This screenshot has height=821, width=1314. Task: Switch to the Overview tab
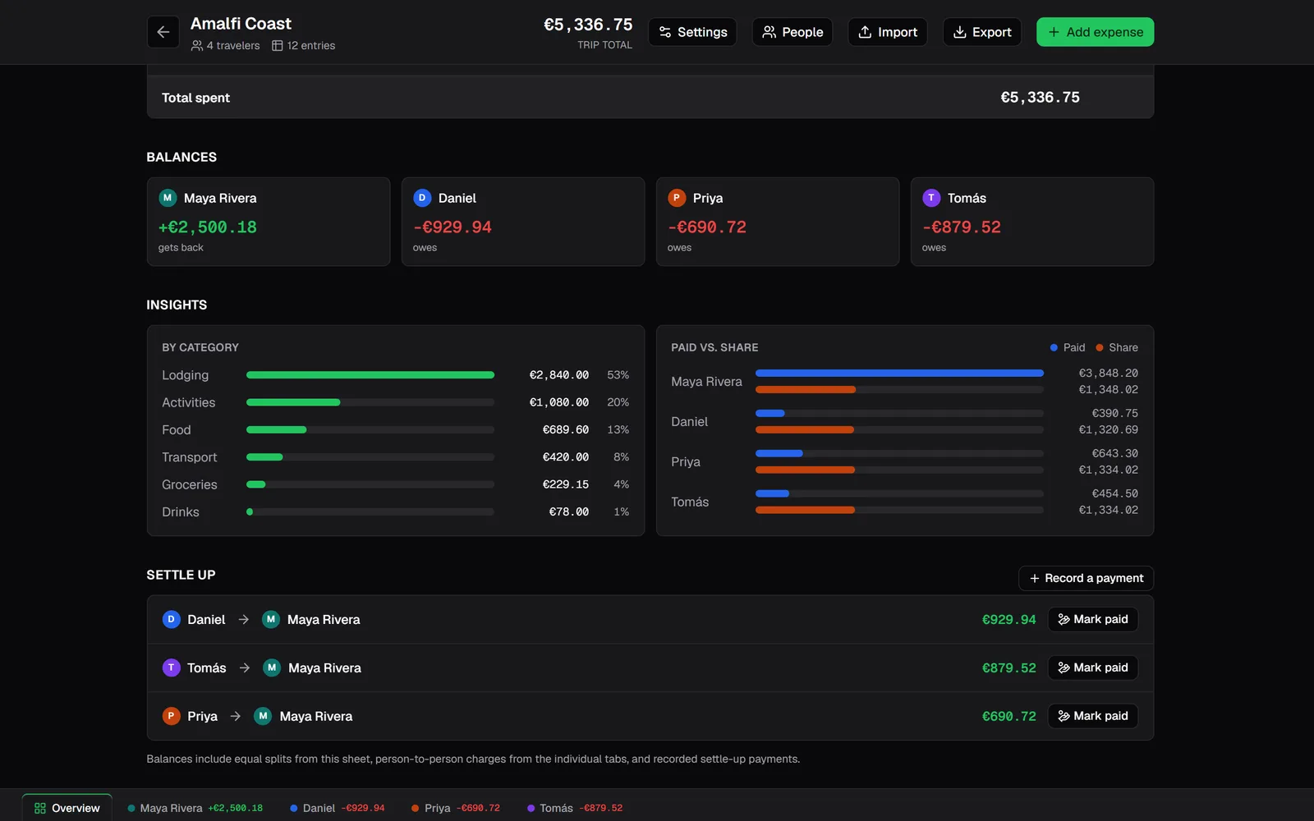click(x=67, y=808)
